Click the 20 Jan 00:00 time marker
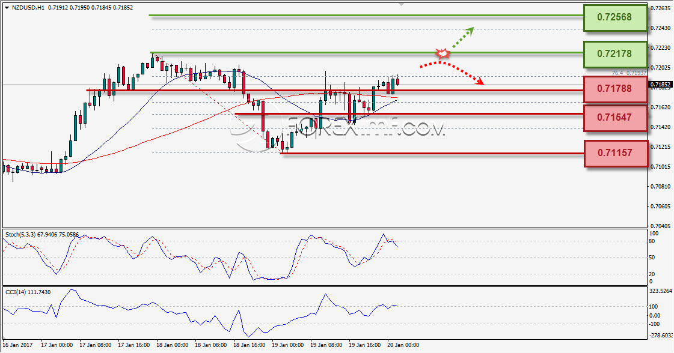Viewport: 674px width, 353px height. [x=403, y=345]
